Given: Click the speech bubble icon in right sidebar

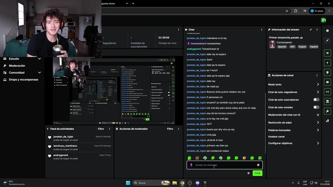Looking at the screenshot, I should pos(327,82).
